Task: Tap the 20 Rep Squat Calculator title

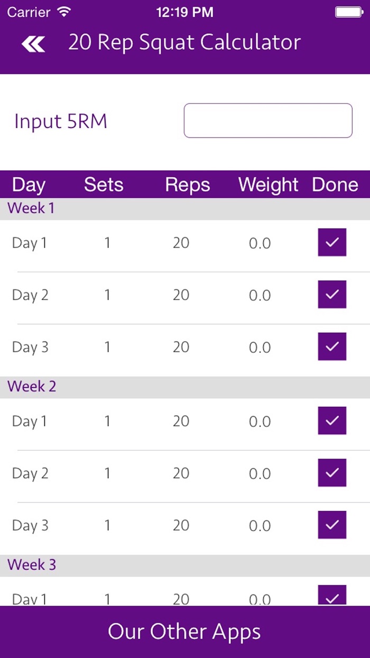Action: (185, 42)
